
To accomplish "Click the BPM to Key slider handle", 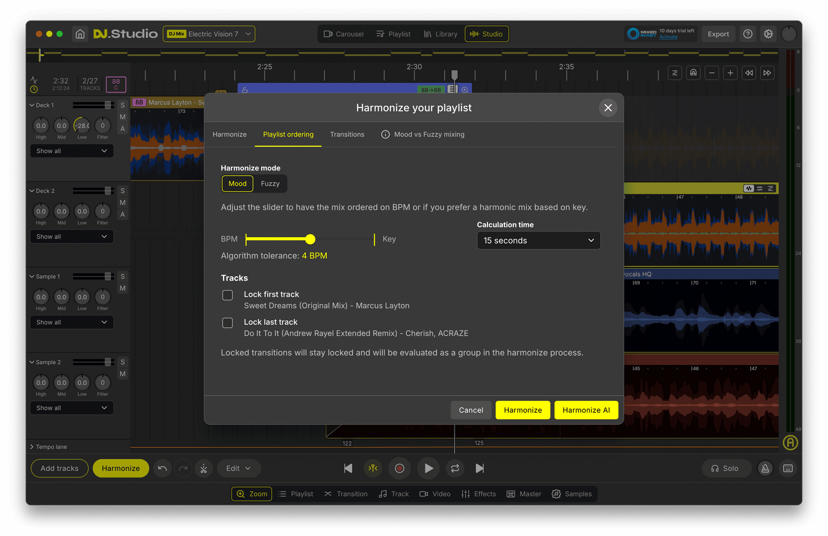I will coord(310,239).
